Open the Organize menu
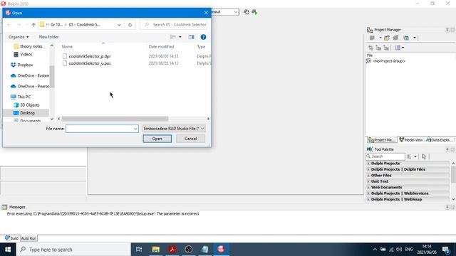This screenshot has width=456, height=256. coord(19,37)
